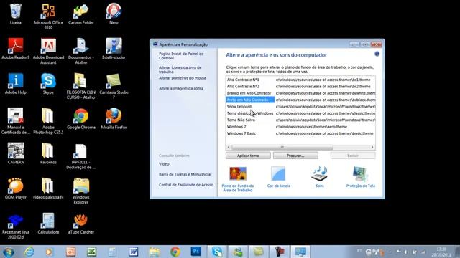Click left arrow of theme list scrollbar
Screen dimensions: 460x258
tap(229, 147)
